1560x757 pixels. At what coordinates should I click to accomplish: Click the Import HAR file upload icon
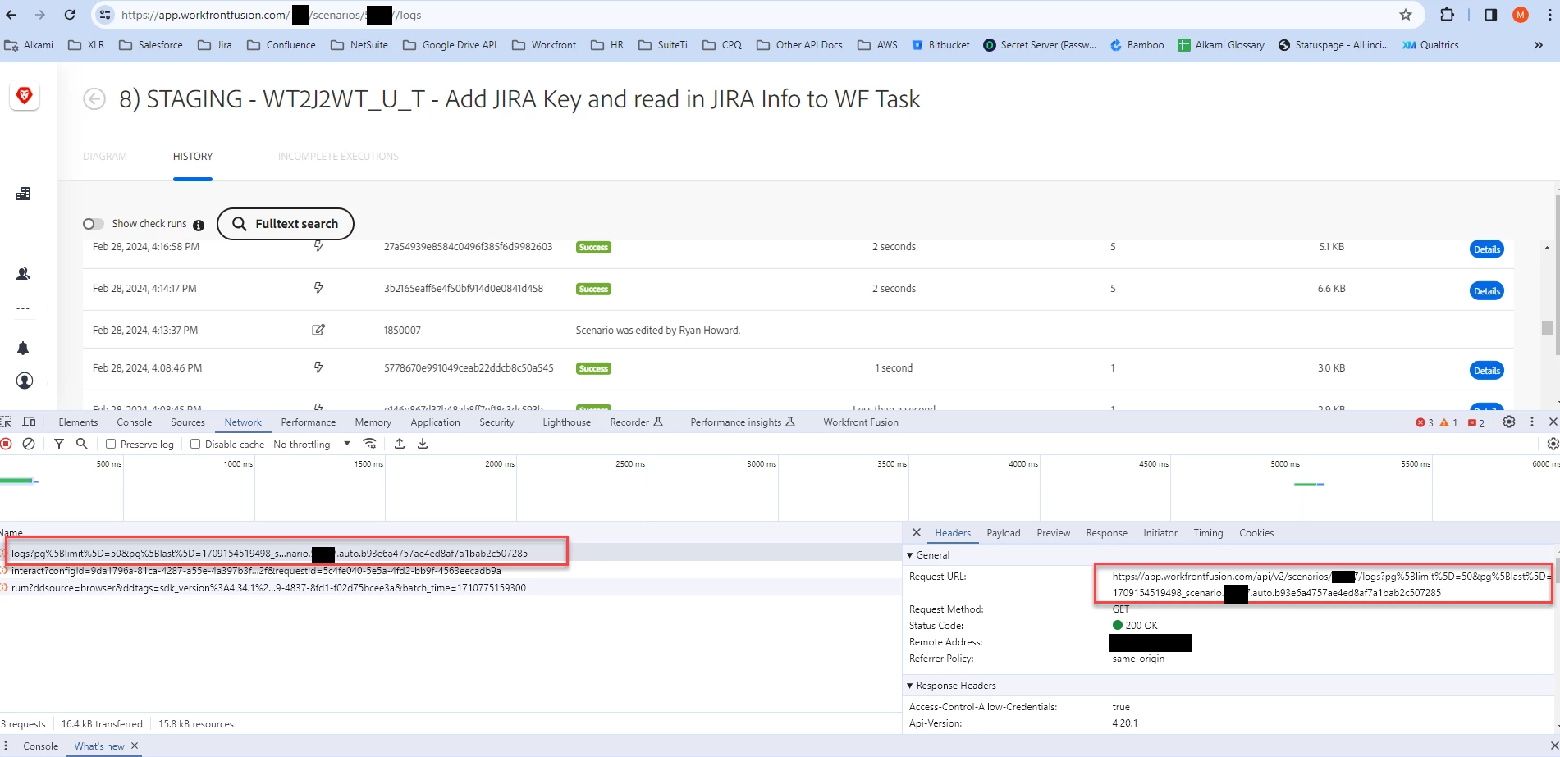click(400, 444)
